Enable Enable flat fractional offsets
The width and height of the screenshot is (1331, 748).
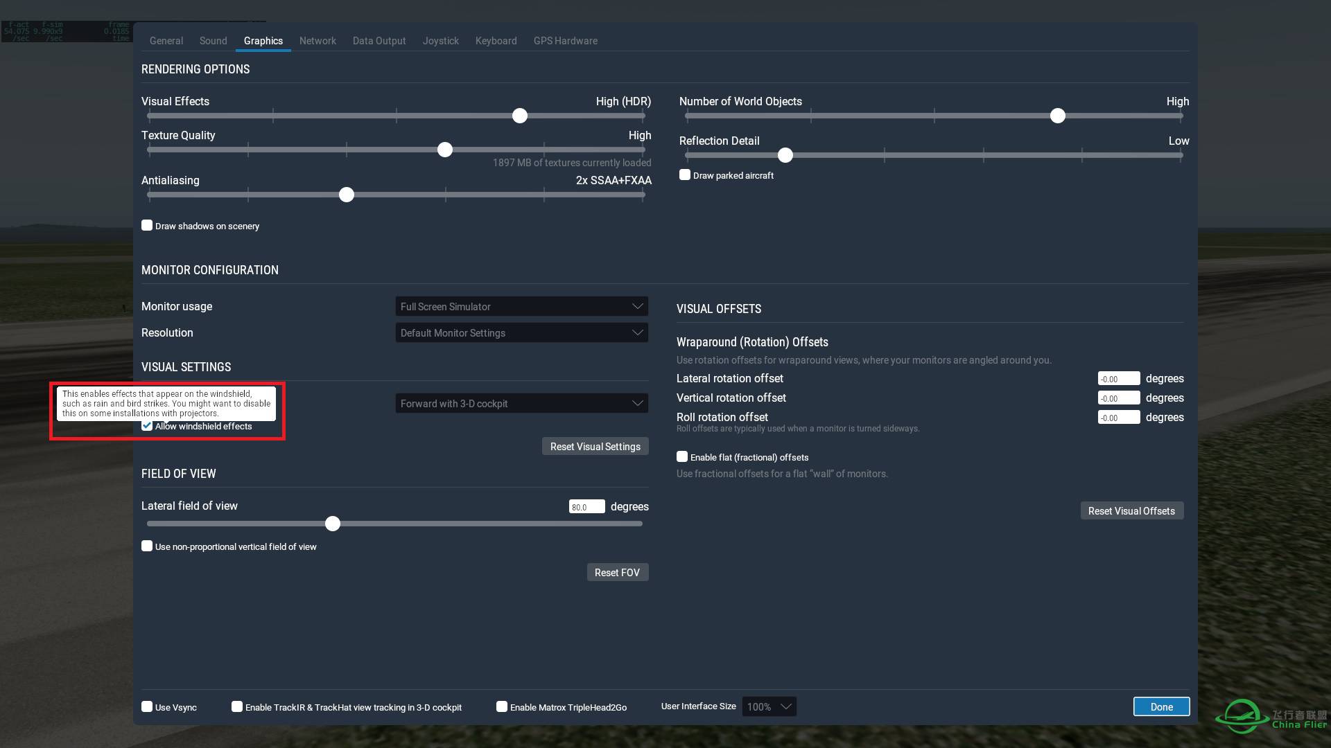pyautogui.click(x=682, y=456)
